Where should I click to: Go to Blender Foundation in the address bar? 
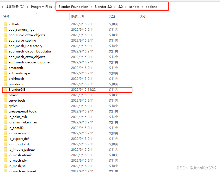(73, 7)
